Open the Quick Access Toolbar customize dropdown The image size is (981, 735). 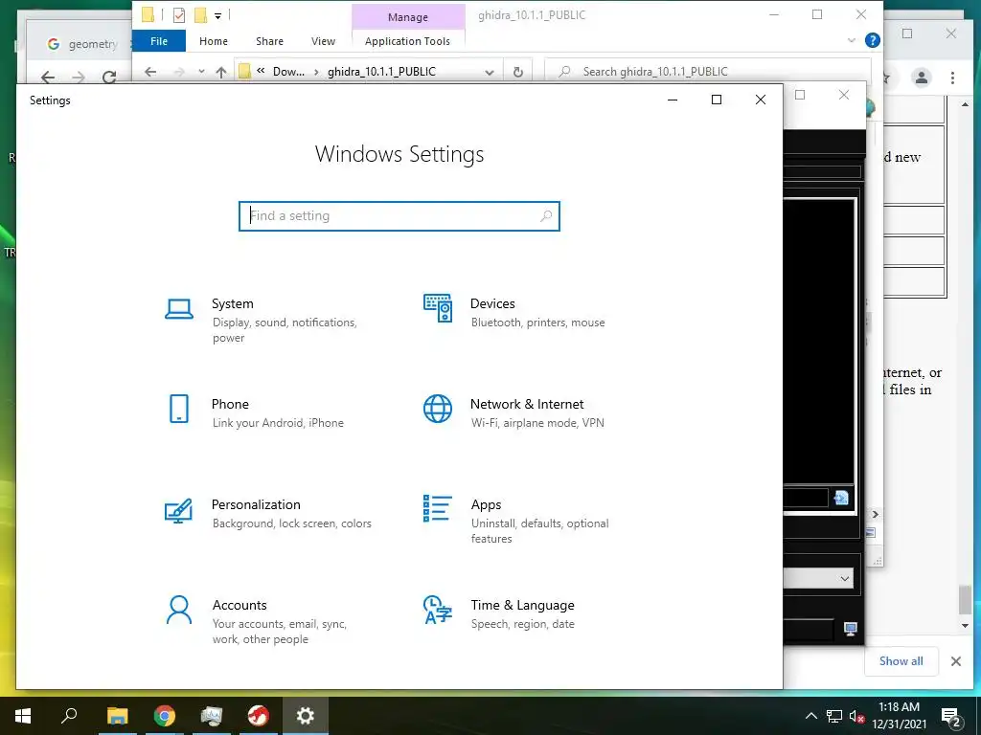click(217, 15)
